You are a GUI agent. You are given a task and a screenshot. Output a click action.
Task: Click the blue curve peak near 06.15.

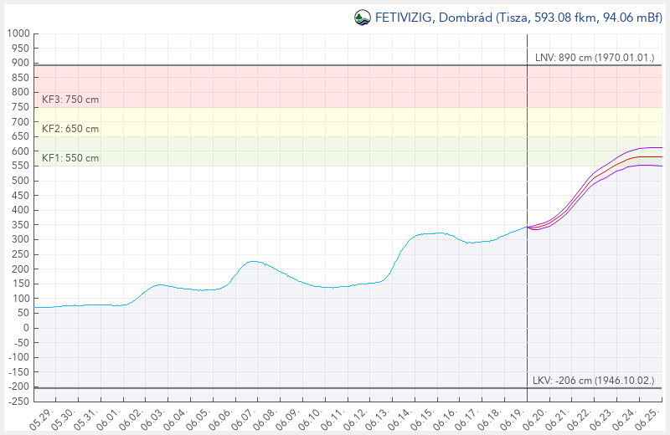[x=435, y=233]
